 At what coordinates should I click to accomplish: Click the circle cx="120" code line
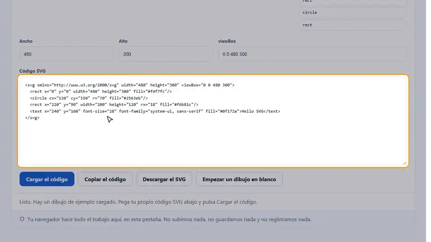pyautogui.click(x=89, y=98)
